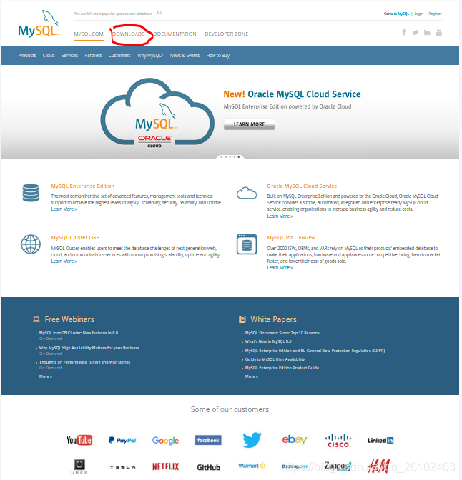Open the MySQL for OEM/ISV heading link
The width and height of the screenshot is (462, 480).
point(291,238)
